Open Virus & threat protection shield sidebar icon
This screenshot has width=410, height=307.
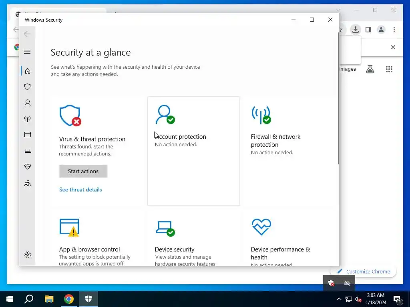pyautogui.click(x=28, y=87)
